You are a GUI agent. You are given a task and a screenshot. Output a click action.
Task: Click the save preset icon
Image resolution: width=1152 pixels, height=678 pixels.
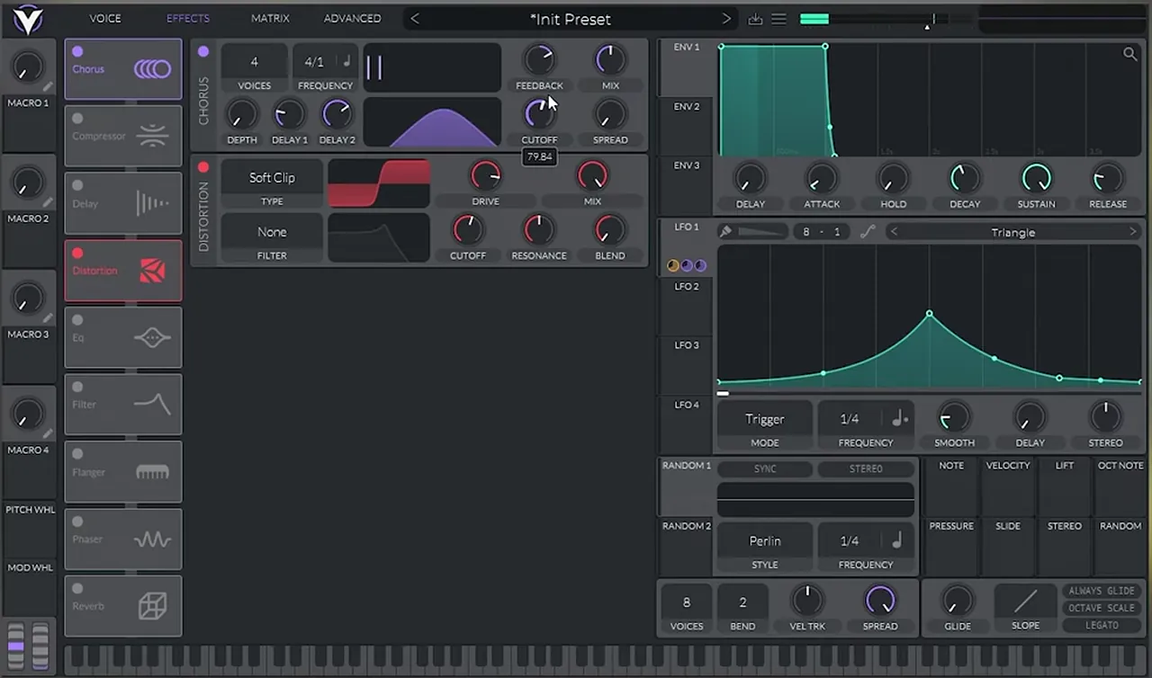755,19
